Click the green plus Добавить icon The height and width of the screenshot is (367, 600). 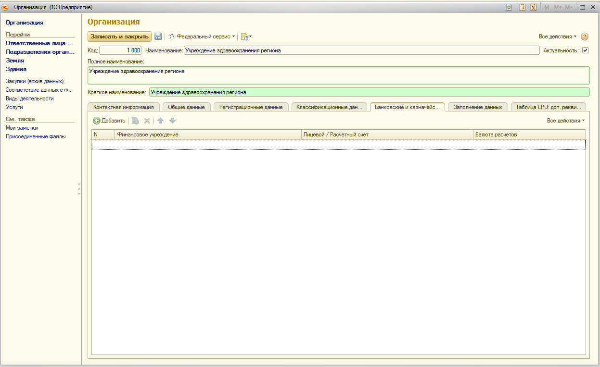tap(96, 121)
